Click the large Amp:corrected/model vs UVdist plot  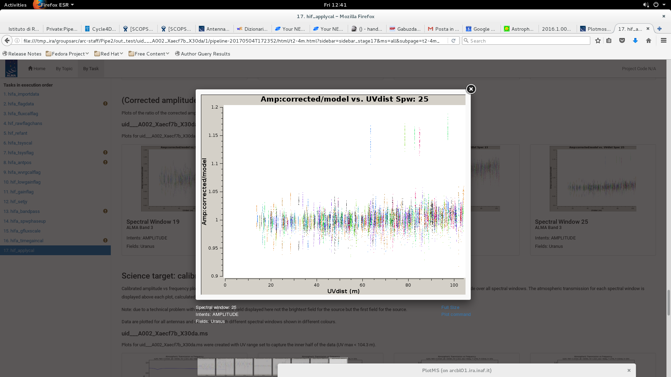[x=333, y=194]
